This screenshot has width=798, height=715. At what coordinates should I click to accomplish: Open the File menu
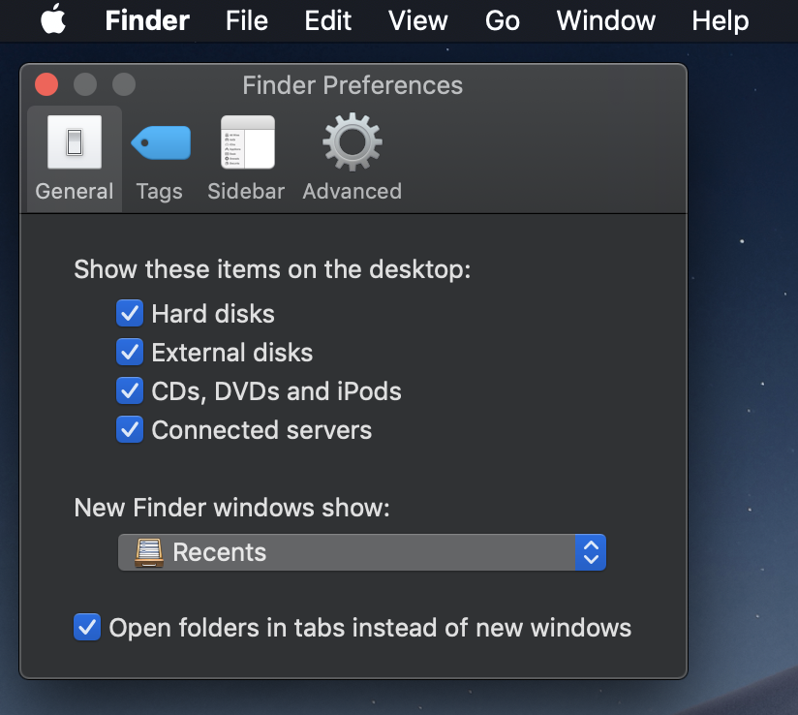tap(247, 21)
